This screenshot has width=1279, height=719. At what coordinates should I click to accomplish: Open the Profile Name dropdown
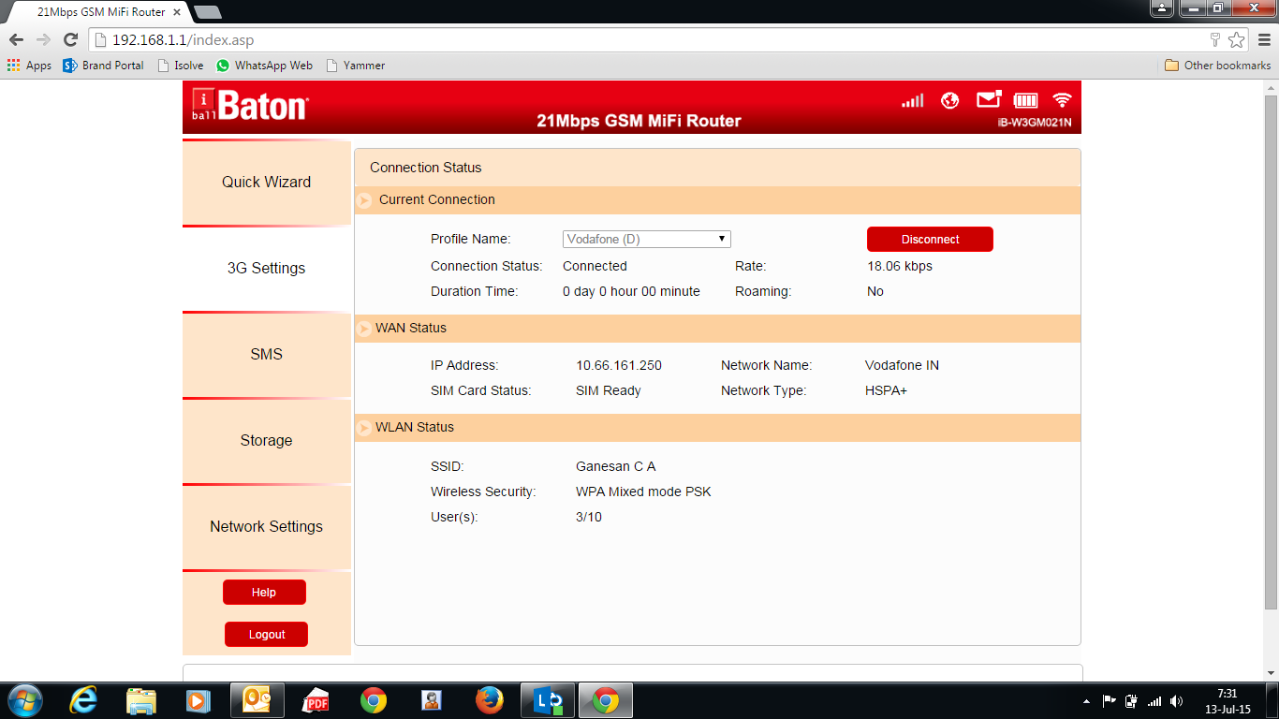646,240
